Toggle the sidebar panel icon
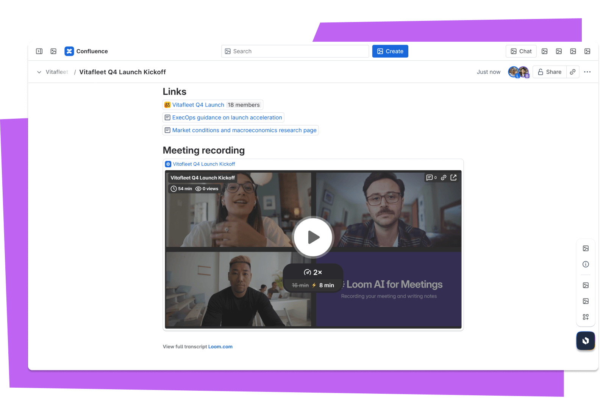Image resolution: width=600 pixels, height=415 pixels. [x=39, y=51]
